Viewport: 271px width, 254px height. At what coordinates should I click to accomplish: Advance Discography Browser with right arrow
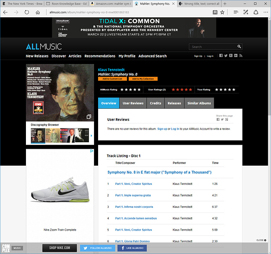coord(91,136)
